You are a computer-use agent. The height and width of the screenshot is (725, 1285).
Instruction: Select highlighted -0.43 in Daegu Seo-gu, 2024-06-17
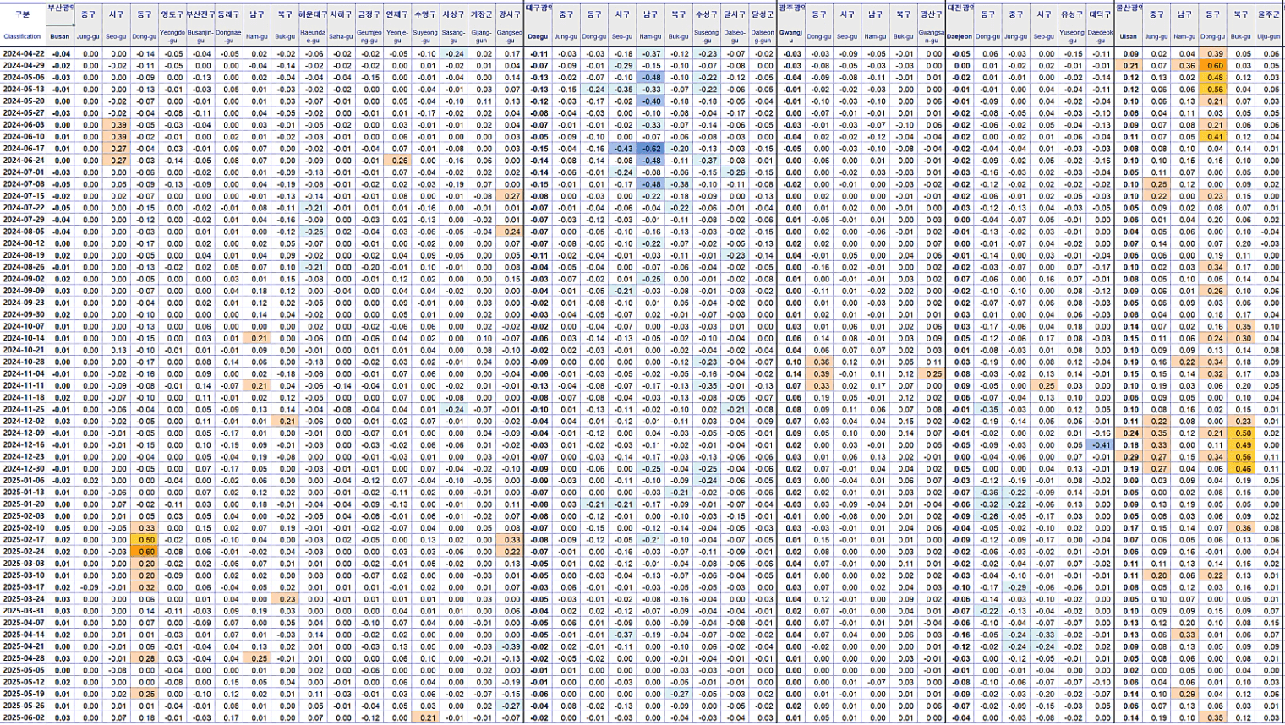tap(622, 148)
